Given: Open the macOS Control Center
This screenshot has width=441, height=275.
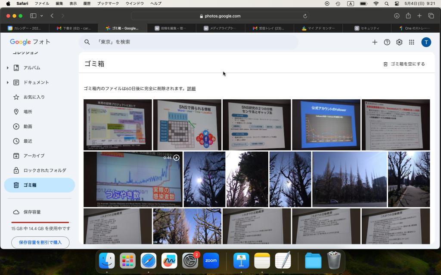Looking at the screenshot, I should (397, 3).
